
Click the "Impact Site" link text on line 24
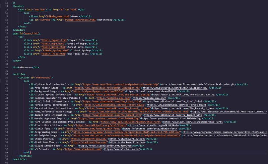pos(77,40)
